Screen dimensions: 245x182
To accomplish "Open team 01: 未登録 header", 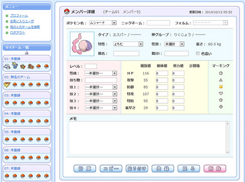I will click(12, 59).
